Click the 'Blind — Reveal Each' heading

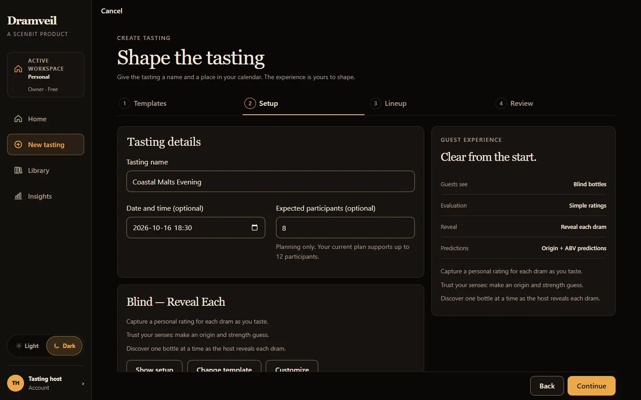[x=176, y=302]
